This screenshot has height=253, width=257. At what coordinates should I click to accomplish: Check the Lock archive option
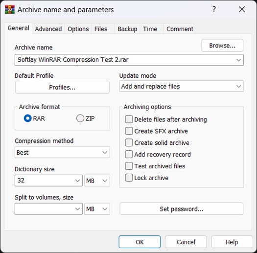pos(129,178)
